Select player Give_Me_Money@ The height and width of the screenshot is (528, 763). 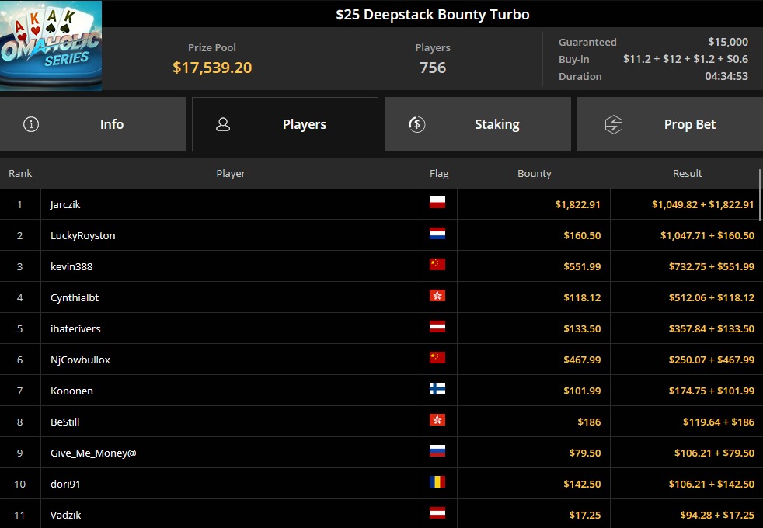pos(93,453)
